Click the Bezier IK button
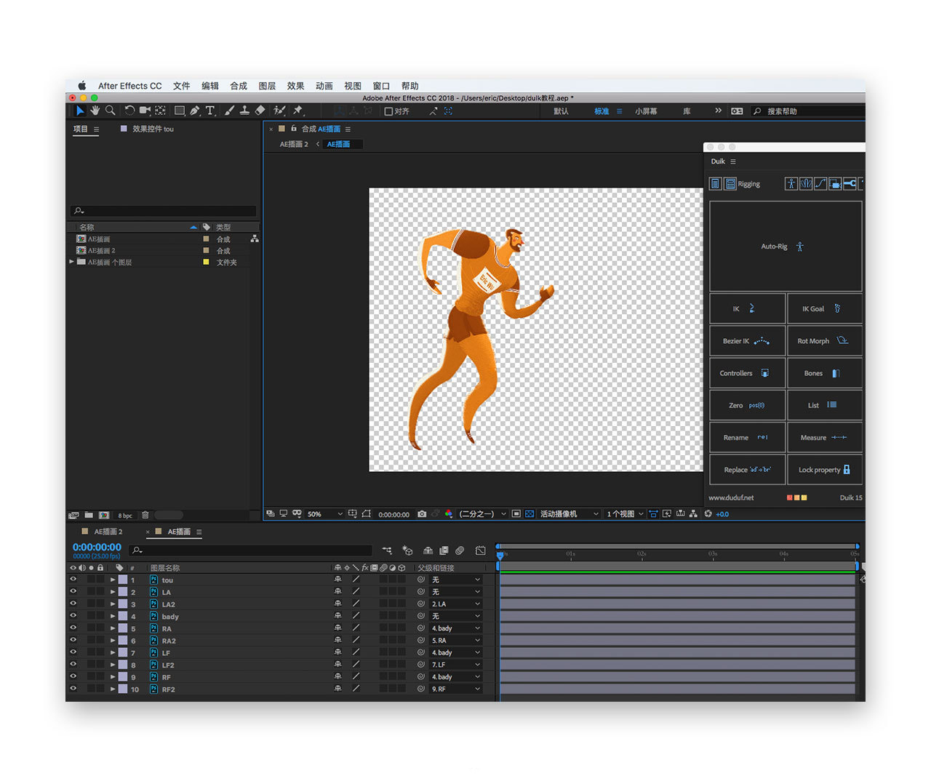The image size is (931, 781). 748,341
